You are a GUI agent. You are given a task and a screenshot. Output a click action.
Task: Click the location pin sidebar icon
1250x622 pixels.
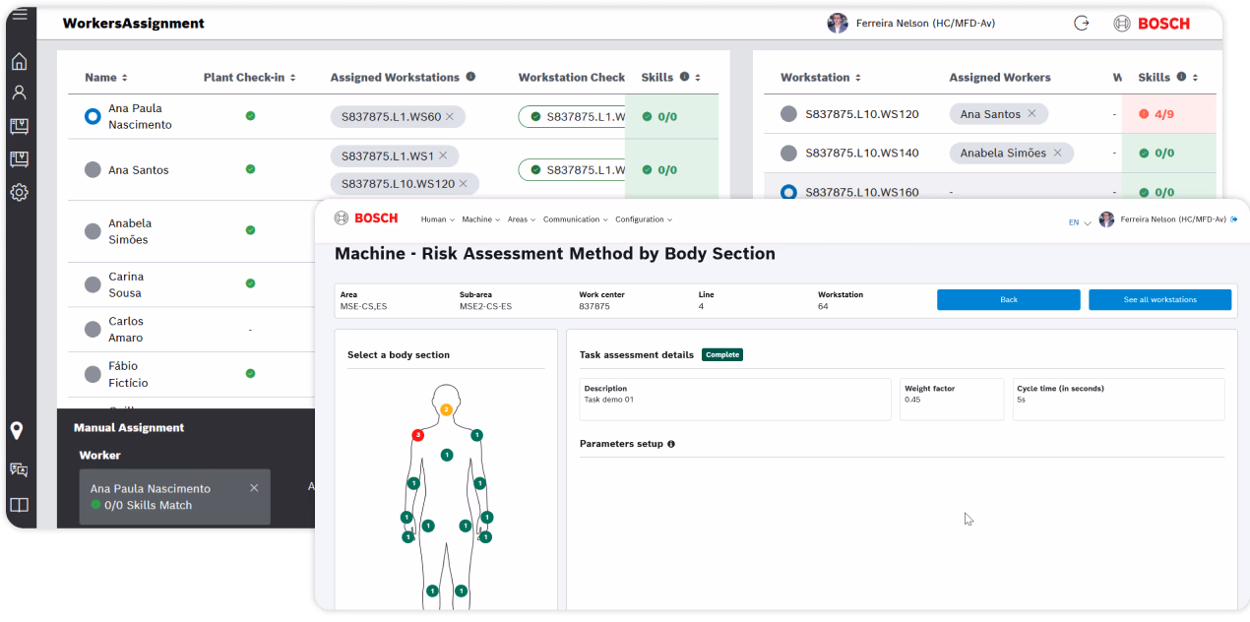click(x=18, y=431)
